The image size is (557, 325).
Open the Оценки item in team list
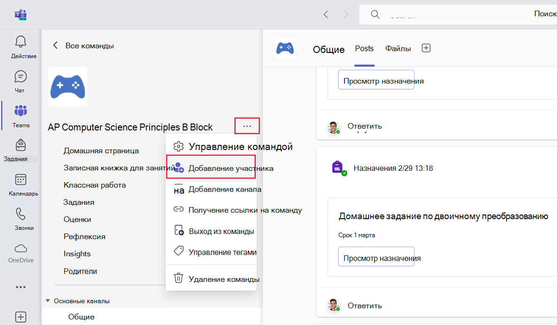tap(77, 219)
